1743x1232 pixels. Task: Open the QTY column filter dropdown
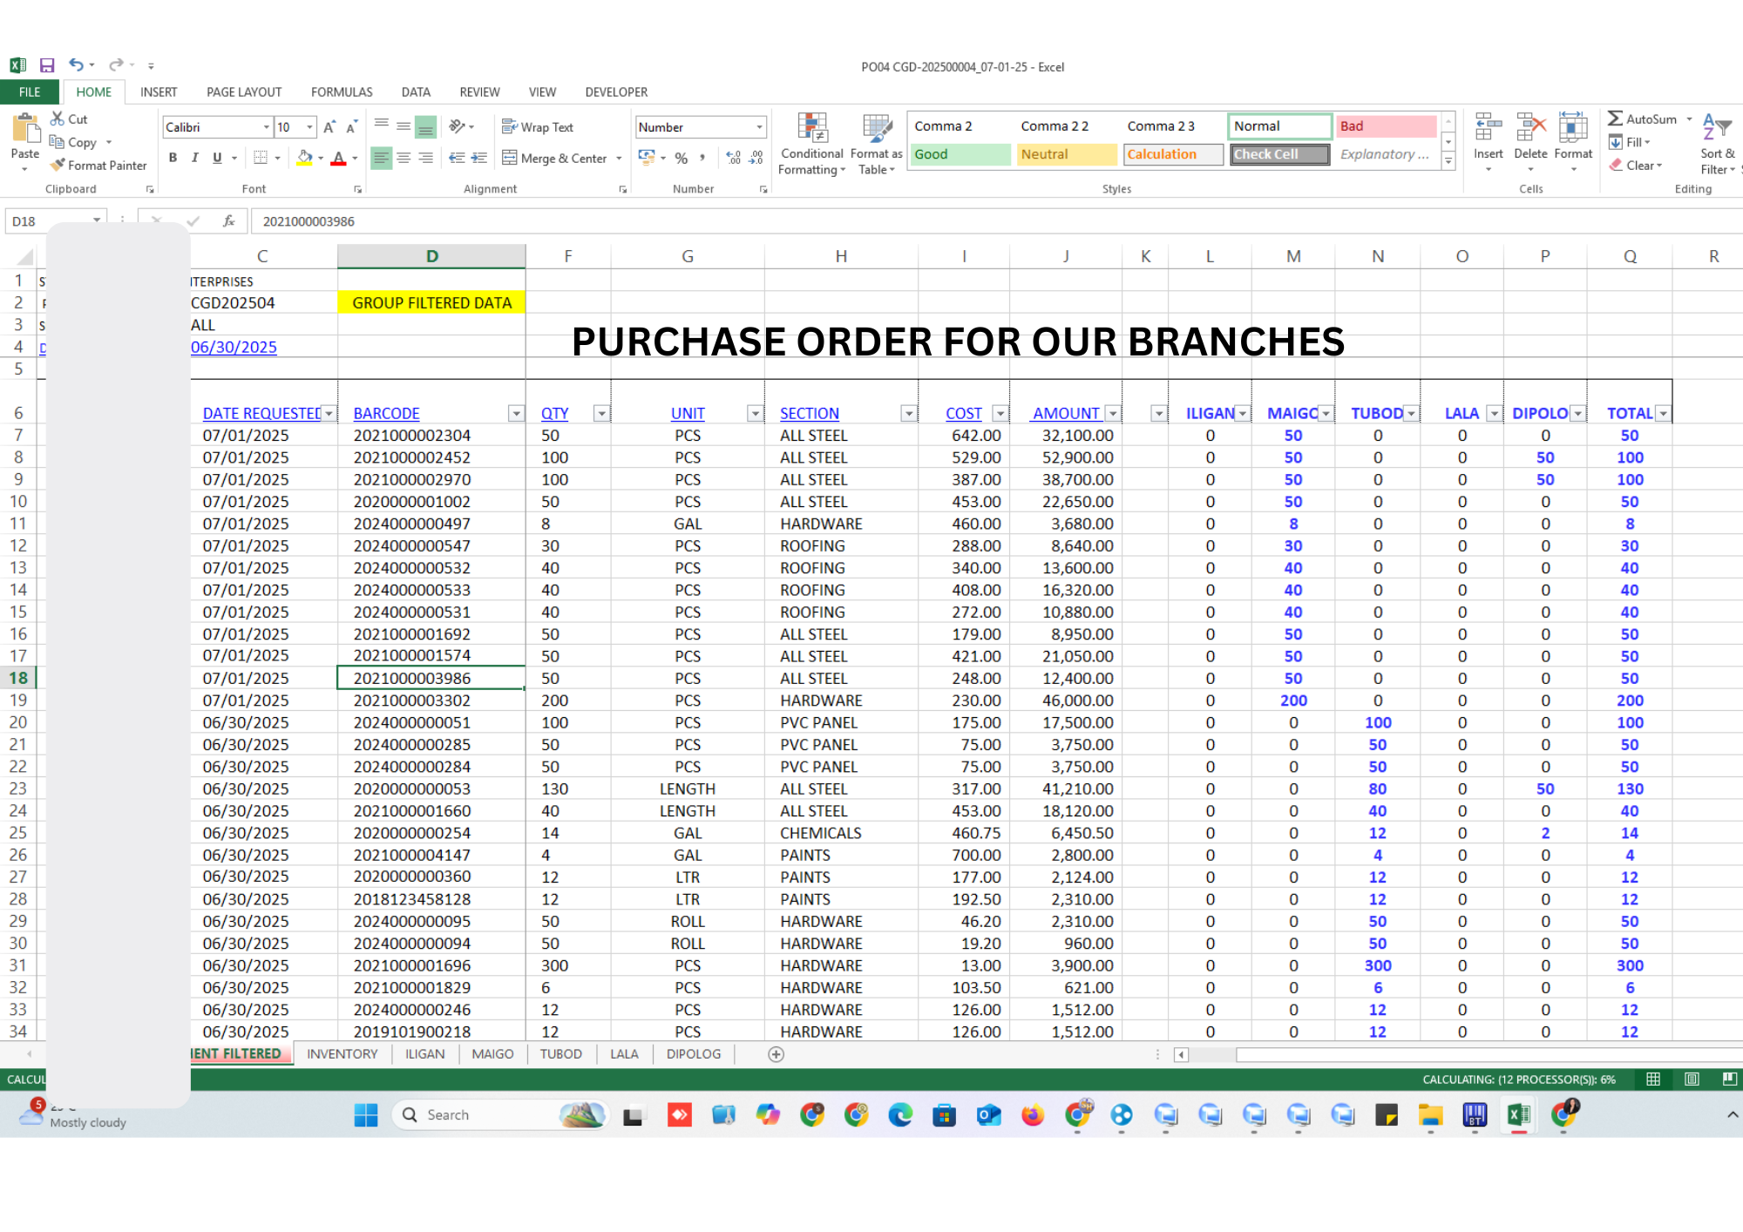click(x=601, y=414)
